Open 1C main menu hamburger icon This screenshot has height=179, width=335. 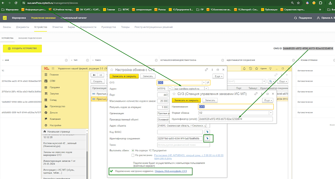point(53,69)
